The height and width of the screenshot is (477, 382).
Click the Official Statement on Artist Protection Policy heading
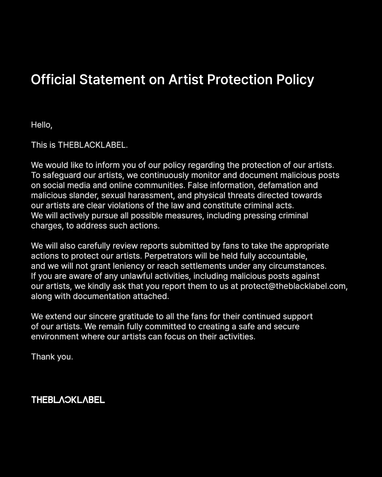pyautogui.click(x=172, y=79)
